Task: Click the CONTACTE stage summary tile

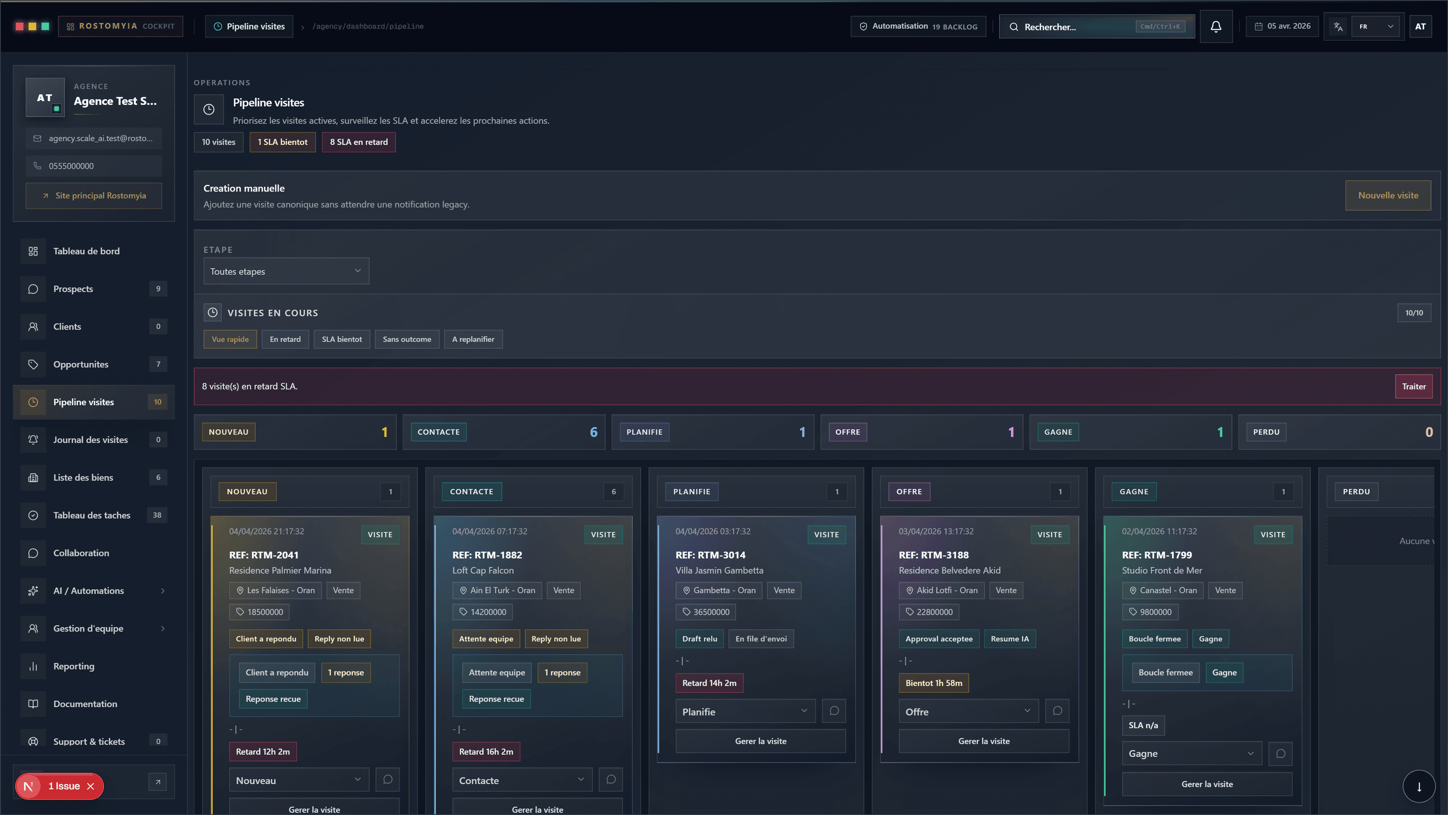Action: tap(504, 432)
